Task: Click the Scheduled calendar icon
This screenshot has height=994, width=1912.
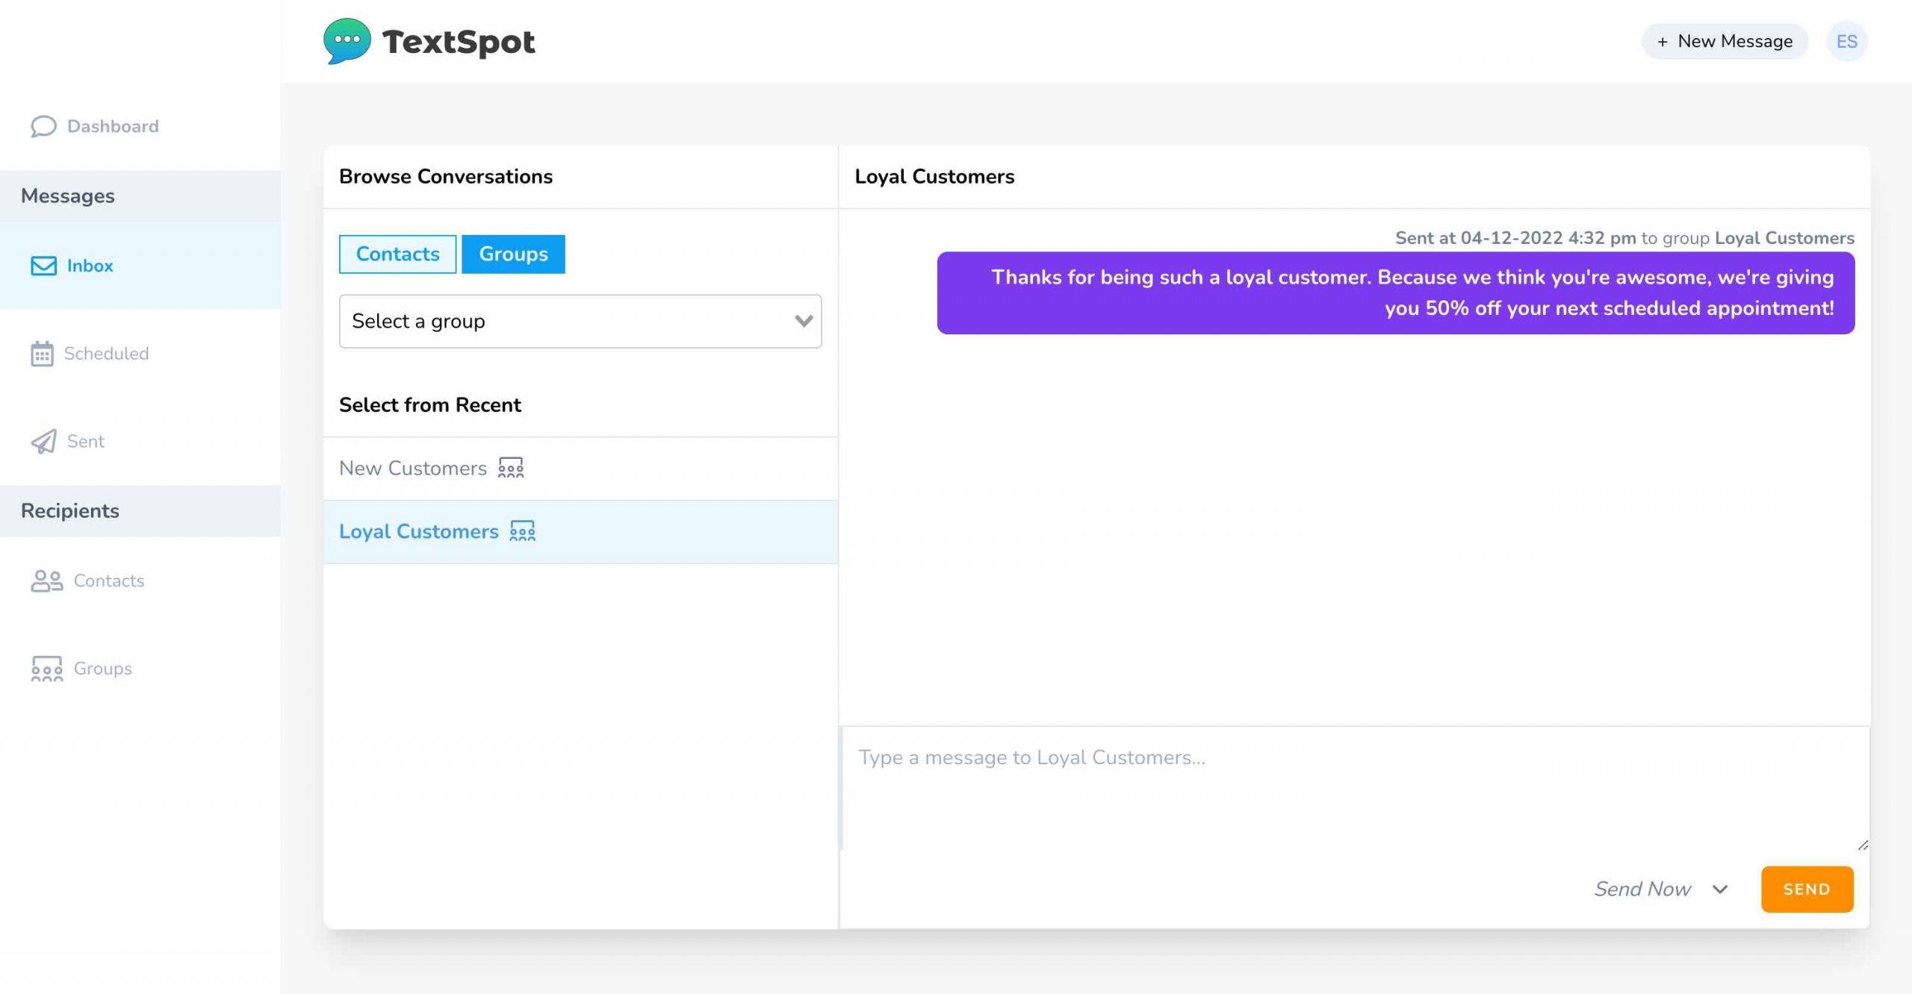Action: click(x=42, y=354)
